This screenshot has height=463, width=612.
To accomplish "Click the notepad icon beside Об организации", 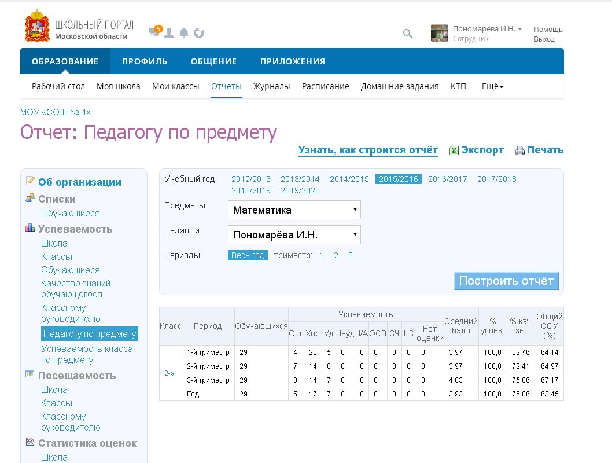I will click(x=30, y=181).
